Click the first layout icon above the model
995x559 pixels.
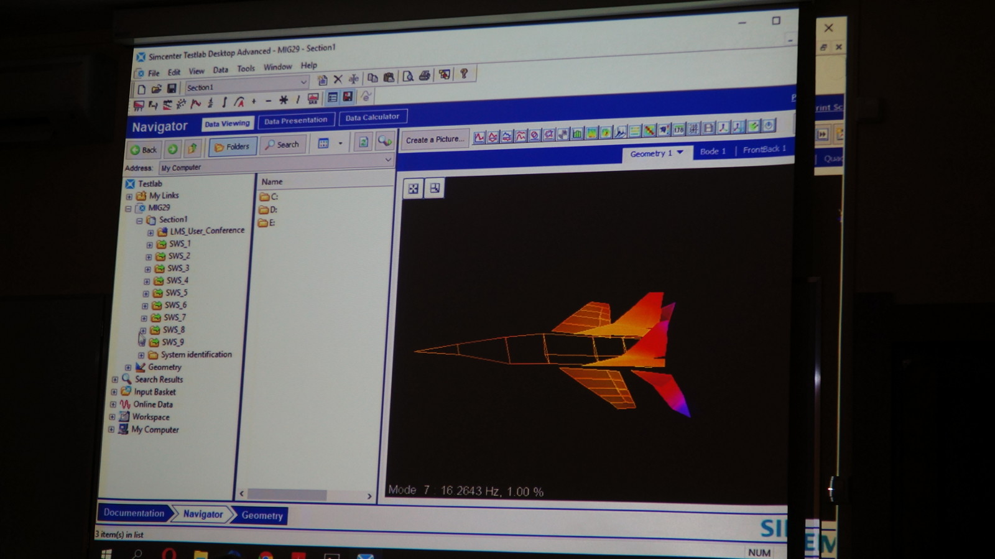(x=413, y=189)
